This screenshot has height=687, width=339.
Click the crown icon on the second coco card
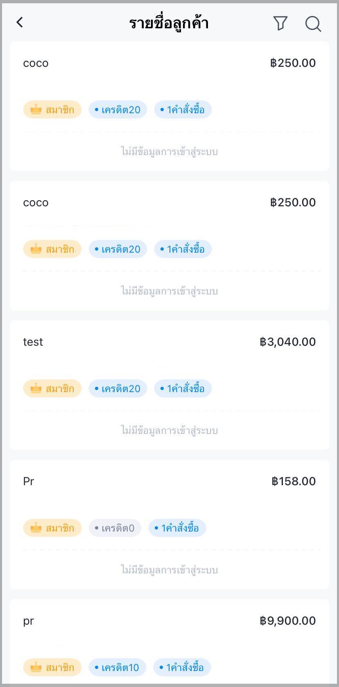[36, 249]
